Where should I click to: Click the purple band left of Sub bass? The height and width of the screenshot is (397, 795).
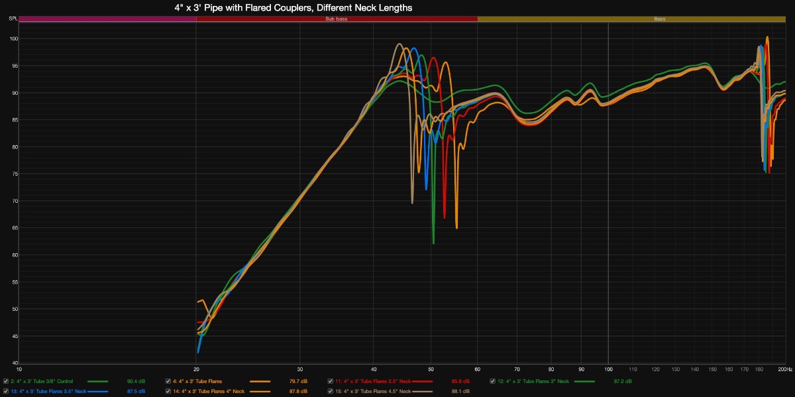(x=107, y=19)
